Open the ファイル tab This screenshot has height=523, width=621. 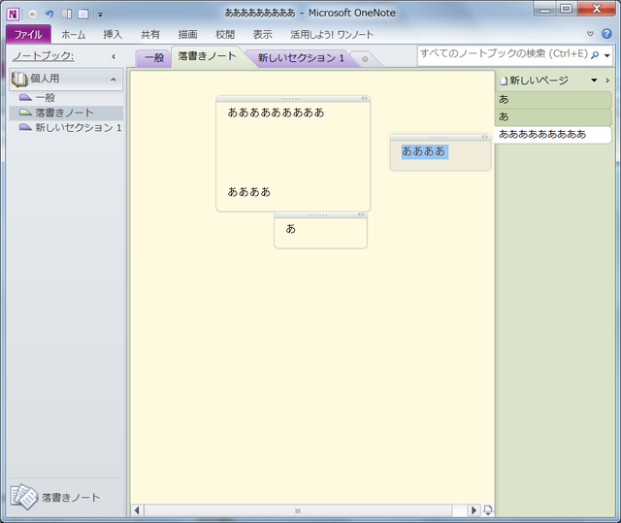pos(28,34)
